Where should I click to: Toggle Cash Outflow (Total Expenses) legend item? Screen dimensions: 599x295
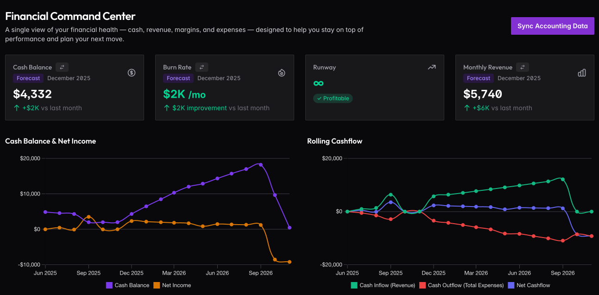(x=461, y=285)
